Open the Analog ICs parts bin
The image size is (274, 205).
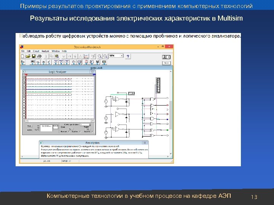coord(56,62)
